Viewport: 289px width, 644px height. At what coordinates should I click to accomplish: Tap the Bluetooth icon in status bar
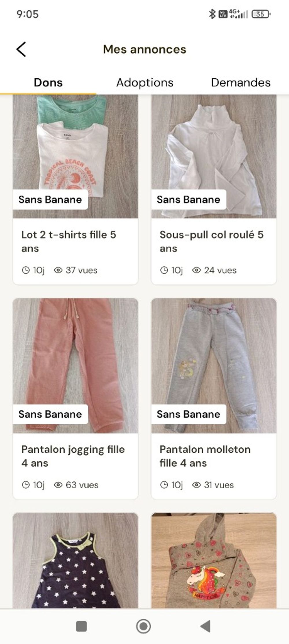[212, 14]
